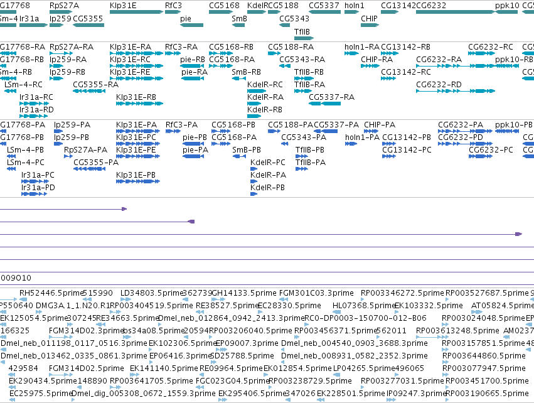Select transcript Klp31E-RE

coord(136,78)
